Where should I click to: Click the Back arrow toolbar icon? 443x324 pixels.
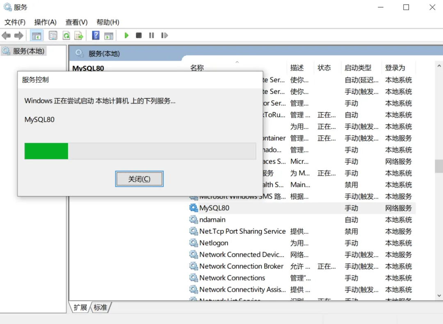(x=6, y=36)
